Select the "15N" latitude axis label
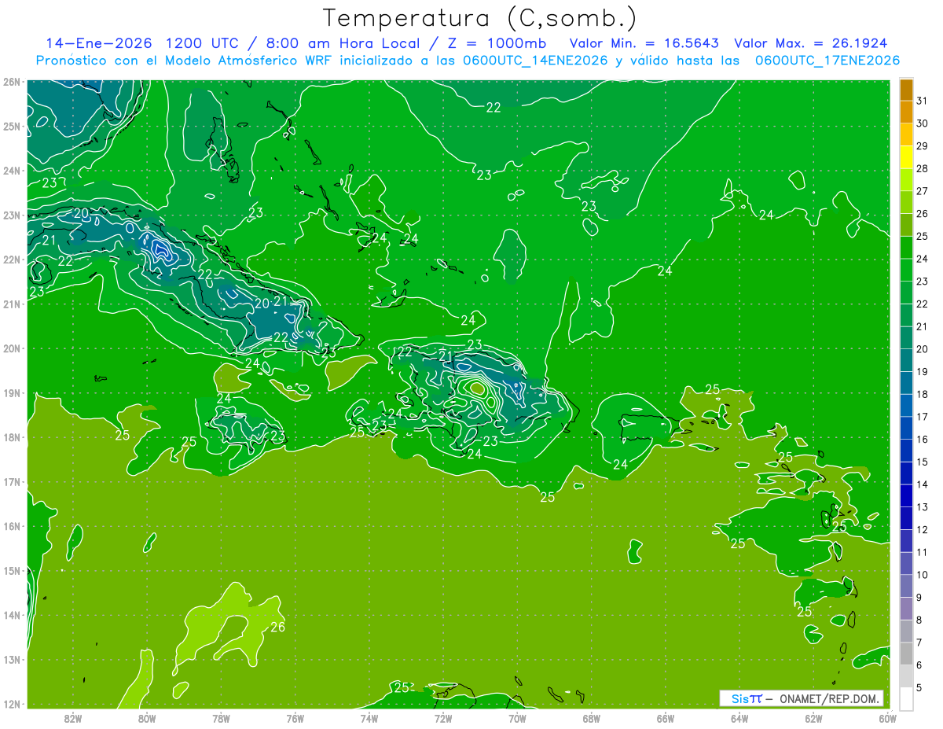Viewport: 943px width, 729px height. pos(11,570)
